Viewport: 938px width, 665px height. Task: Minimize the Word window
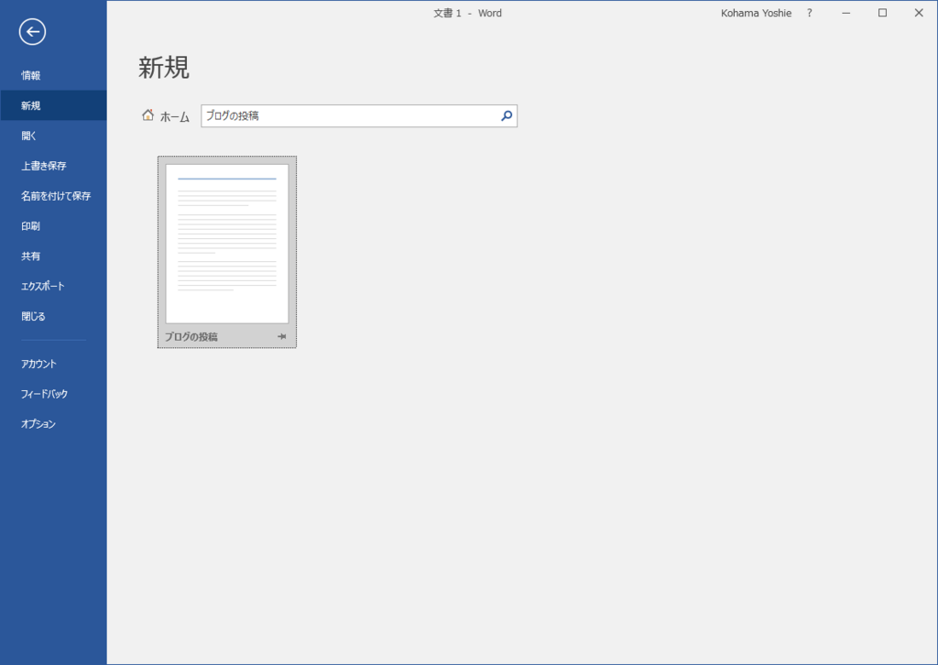coord(845,13)
